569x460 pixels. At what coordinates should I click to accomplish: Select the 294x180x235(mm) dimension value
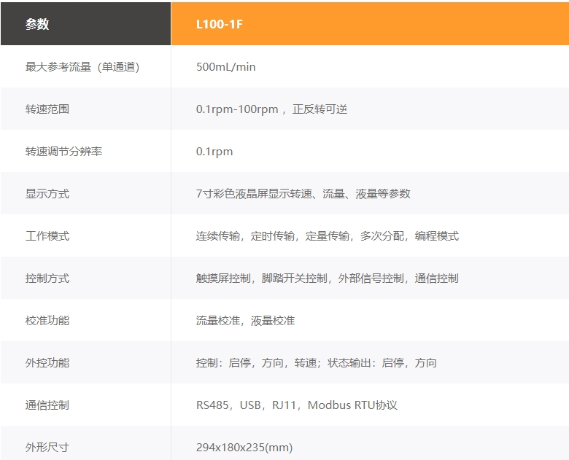244,448
